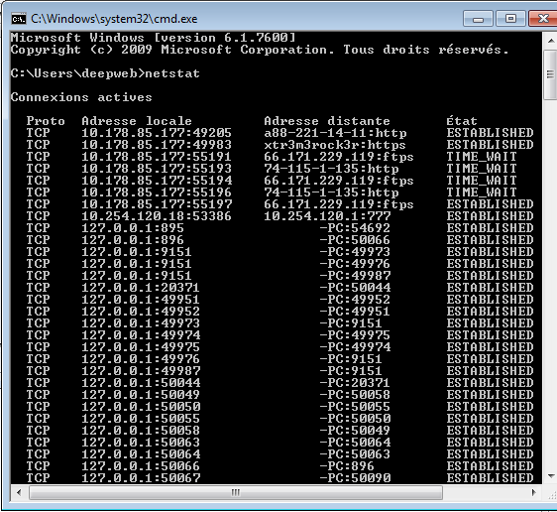
Task: Click local address 127.0.0.1:896
Action: (x=133, y=240)
